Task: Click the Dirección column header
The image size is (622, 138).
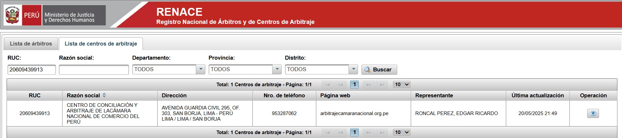Action: [x=205, y=95]
